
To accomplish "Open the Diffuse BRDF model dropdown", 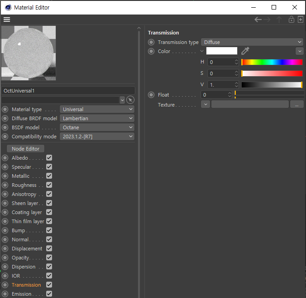I will click(x=97, y=118).
